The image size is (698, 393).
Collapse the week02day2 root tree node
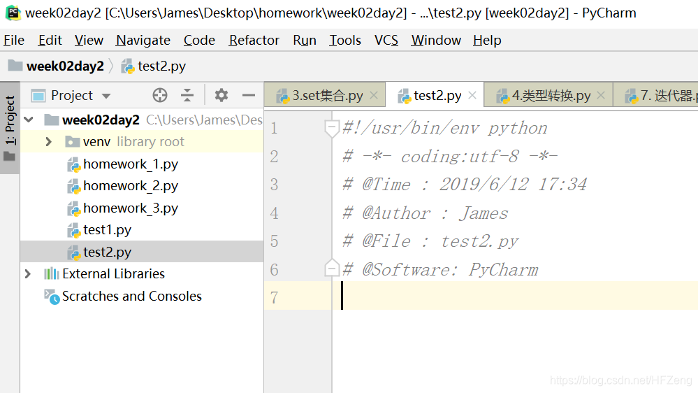point(29,120)
